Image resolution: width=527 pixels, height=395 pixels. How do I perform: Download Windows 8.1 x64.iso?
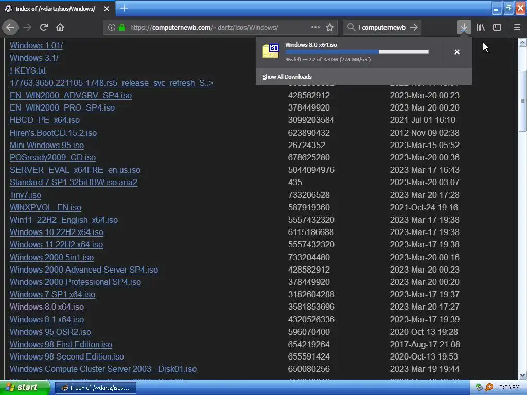coord(47,320)
